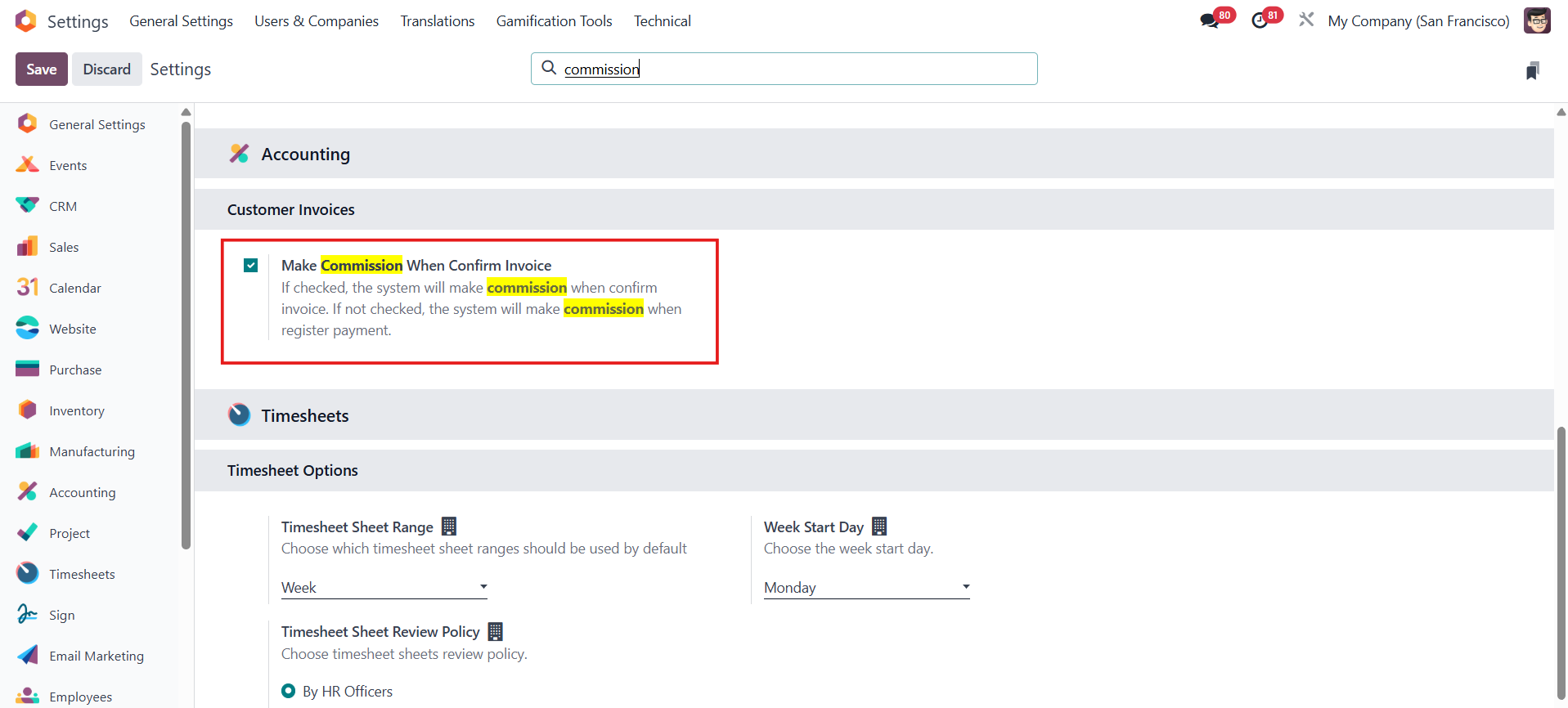
Task: Open Sign settings in sidebar
Action: click(x=61, y=615)
